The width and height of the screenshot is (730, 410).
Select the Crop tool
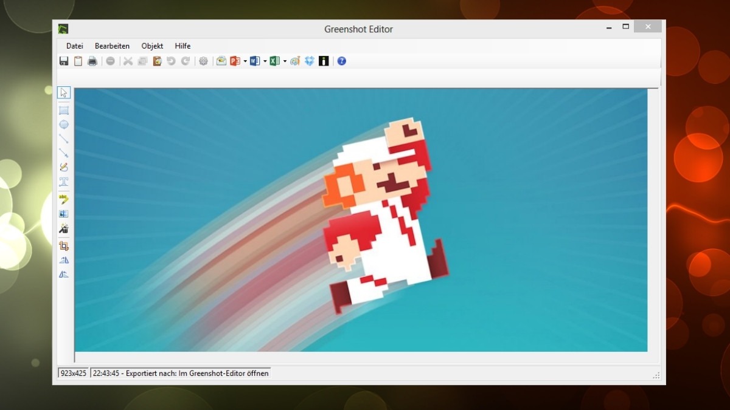[x=64, y=246]
